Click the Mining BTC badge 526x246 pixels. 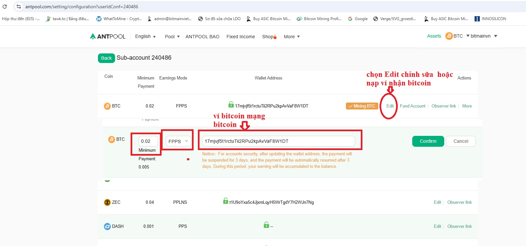(362, 106)
